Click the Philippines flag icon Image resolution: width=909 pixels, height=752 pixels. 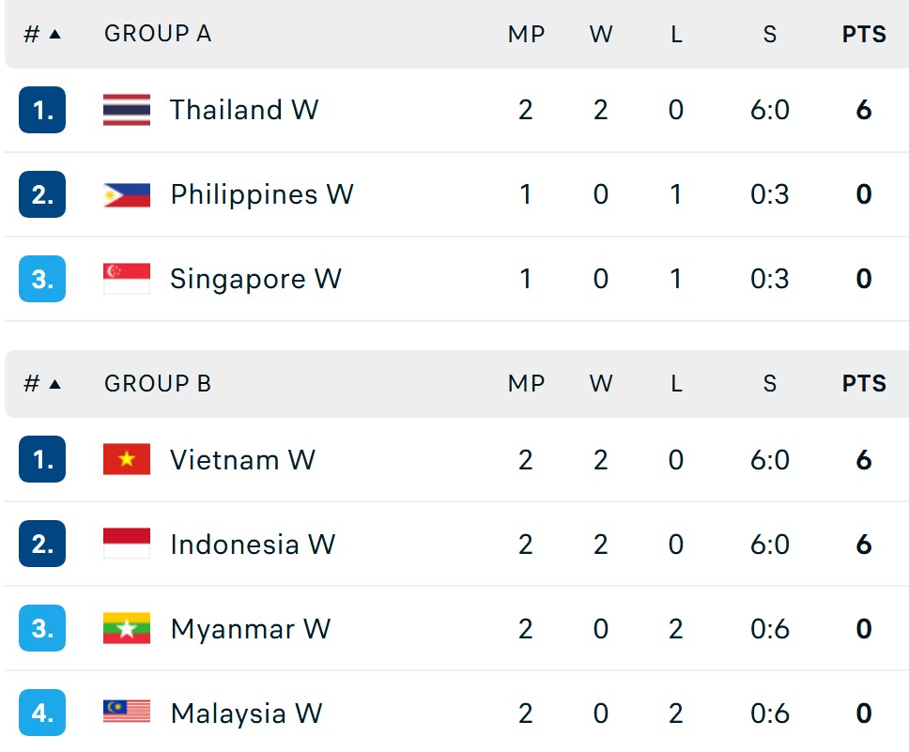point(128,194)
